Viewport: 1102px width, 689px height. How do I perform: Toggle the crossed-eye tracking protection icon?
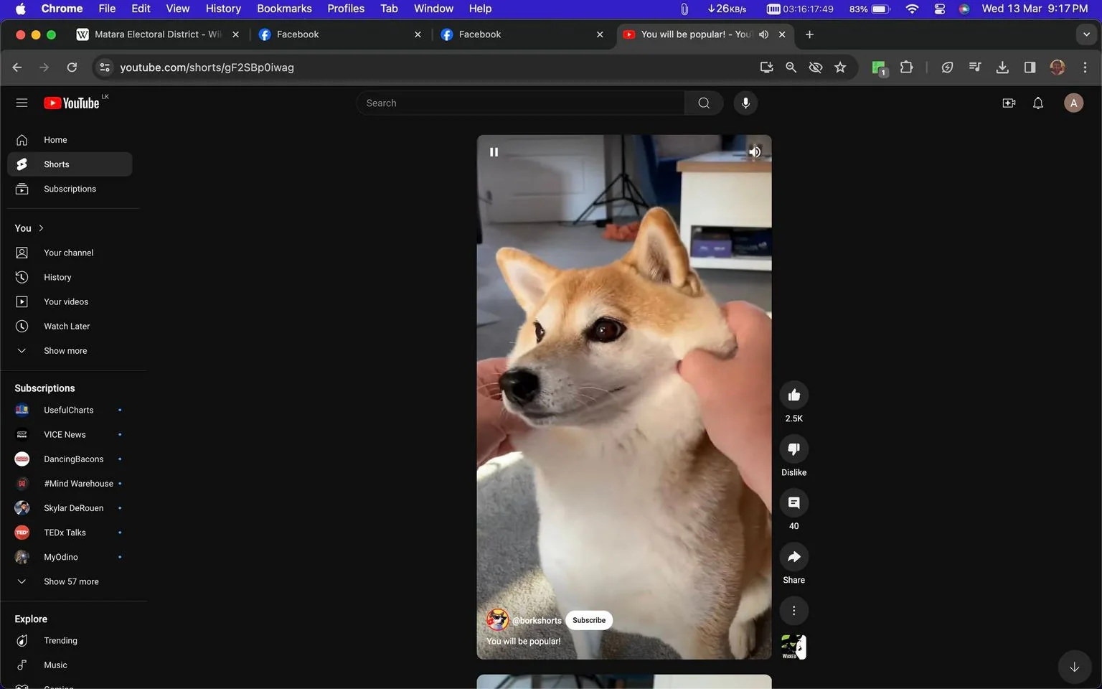tap(815, 67)
